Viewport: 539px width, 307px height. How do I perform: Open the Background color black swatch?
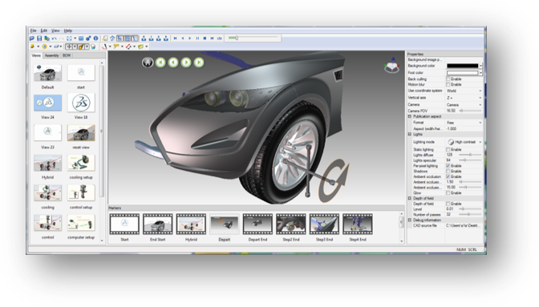point(462,66)
